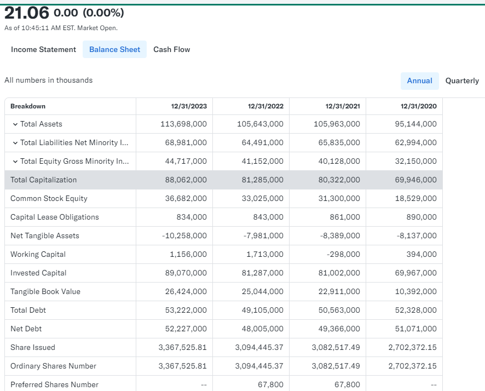The width and height of the screenshot is (485, 391).
Task: Click the market open timestamp text
Action: point(61,28)
